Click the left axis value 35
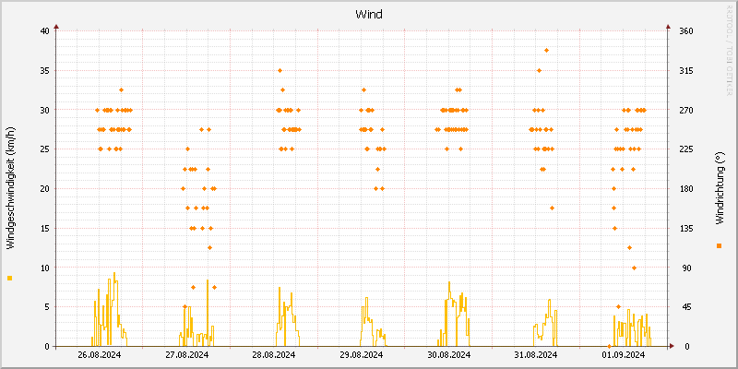This screenshot has width=738, height=369. coord(44,71)
